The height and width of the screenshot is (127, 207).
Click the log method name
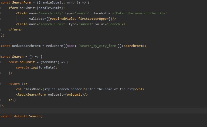34,67
